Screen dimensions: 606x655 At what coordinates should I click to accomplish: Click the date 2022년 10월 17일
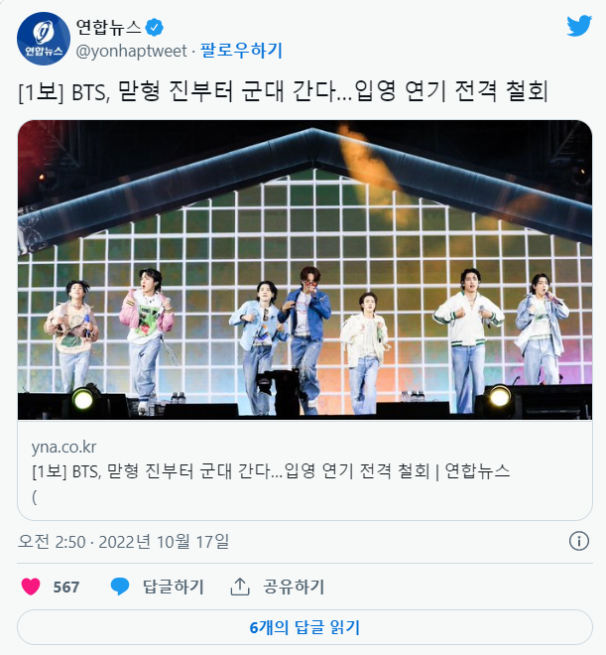[164, 542]
